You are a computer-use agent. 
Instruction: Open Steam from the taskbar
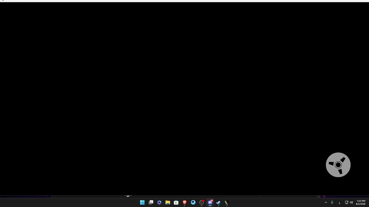point(219,203)
